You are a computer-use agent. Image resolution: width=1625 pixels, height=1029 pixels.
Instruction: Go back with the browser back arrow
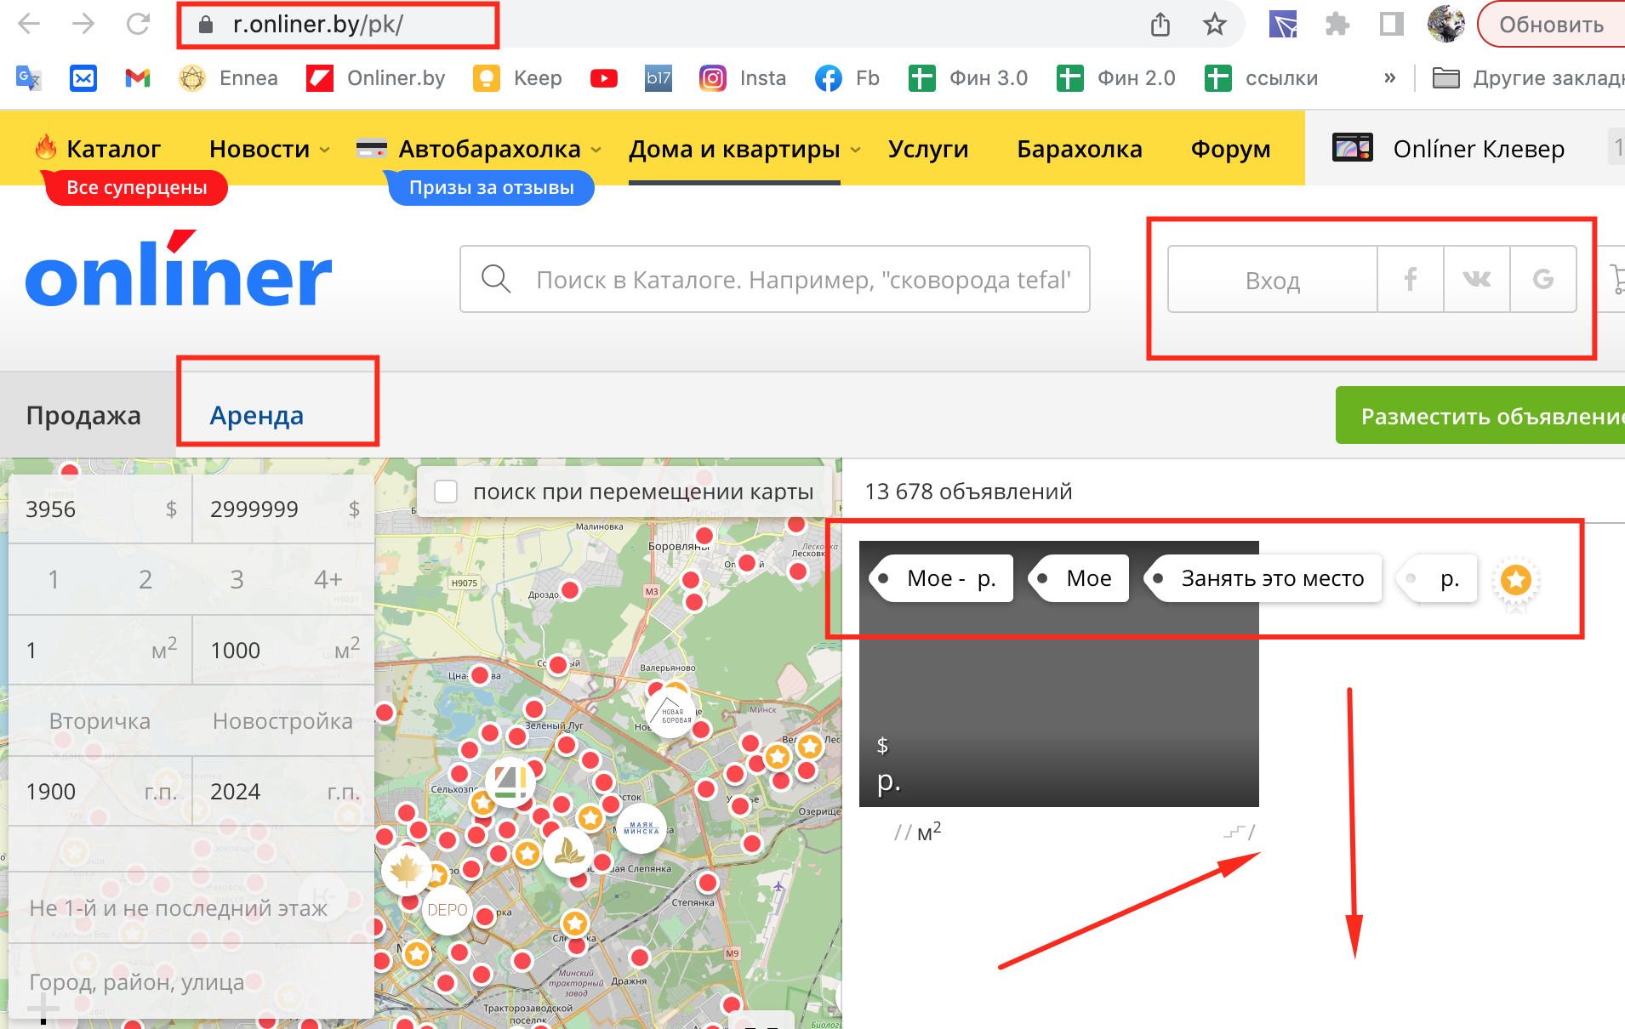[29, 24]
